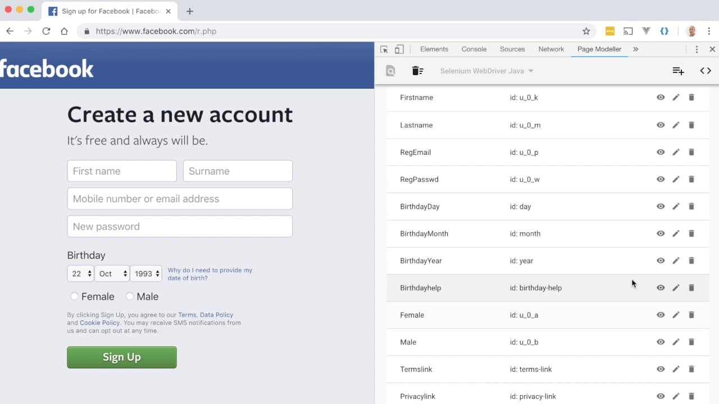Click 'Why do I need to provide' link
The width and height of the screenshot is (719, 404).
pos(210,274)
